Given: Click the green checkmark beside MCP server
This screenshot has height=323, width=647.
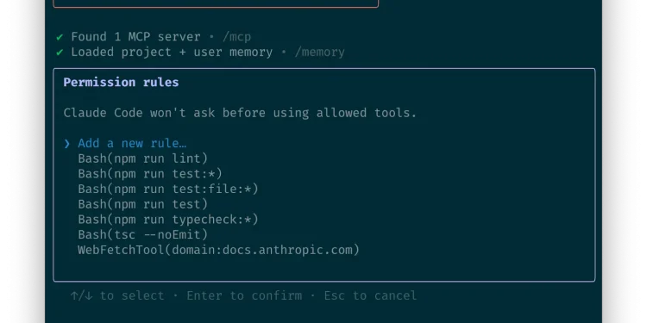Looking at the screenshot, I should click(60, 37).
